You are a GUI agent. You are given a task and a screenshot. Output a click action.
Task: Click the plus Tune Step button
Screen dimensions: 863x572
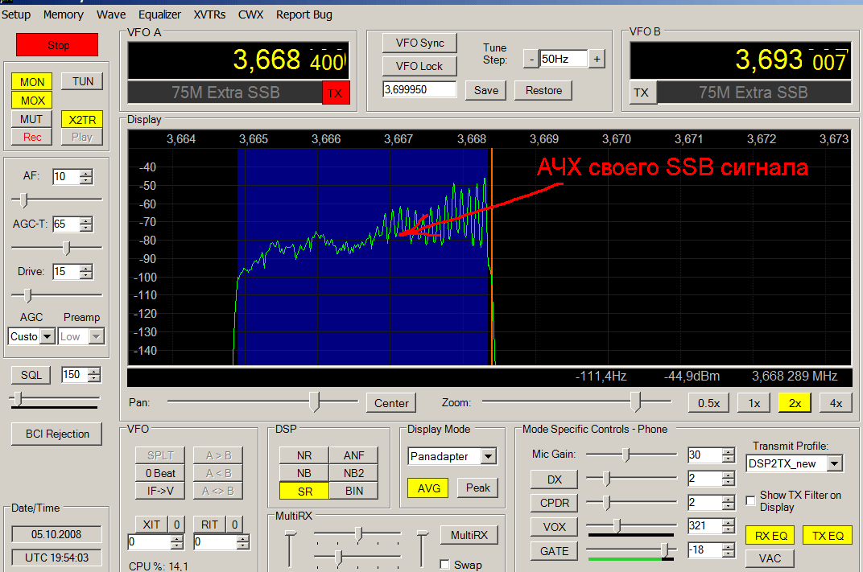[597, 59]
